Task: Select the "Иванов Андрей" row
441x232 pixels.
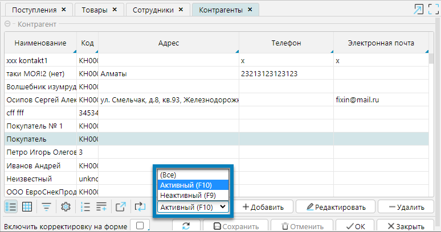Action: coord(40,165)
